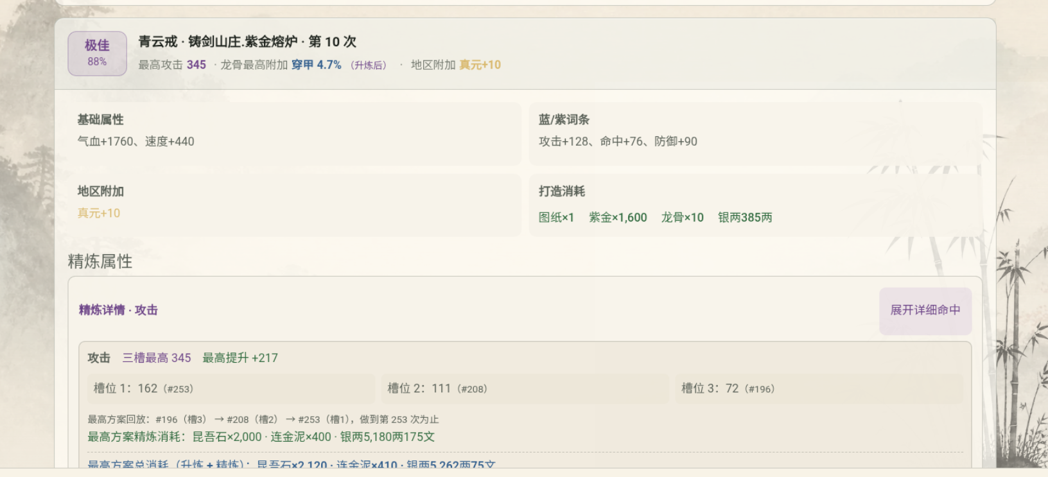Click the 精炼详情 · 攻击 heading
The image size is (1048, 477).
pos(118,310)
